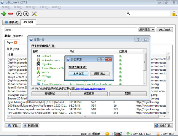Select the fenopy engine row
178x136 pixels.
coord(41,80)
